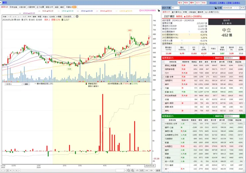Step the date field to the next day
246x173 pixels.
239,8
